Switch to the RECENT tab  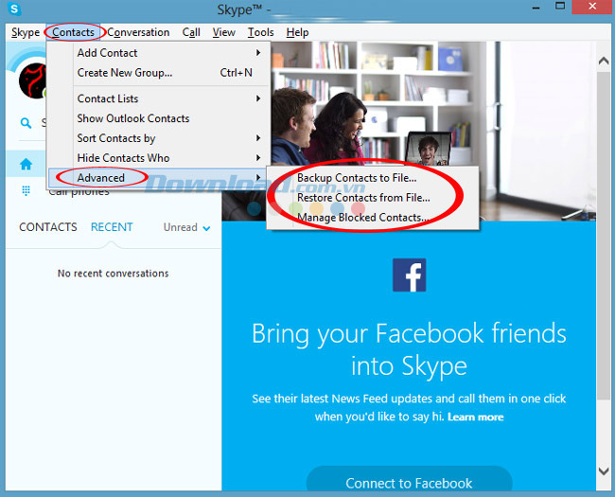(x=112, y=227)
